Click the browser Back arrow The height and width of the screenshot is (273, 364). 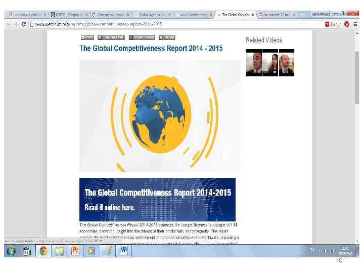(x=9, y=24)
